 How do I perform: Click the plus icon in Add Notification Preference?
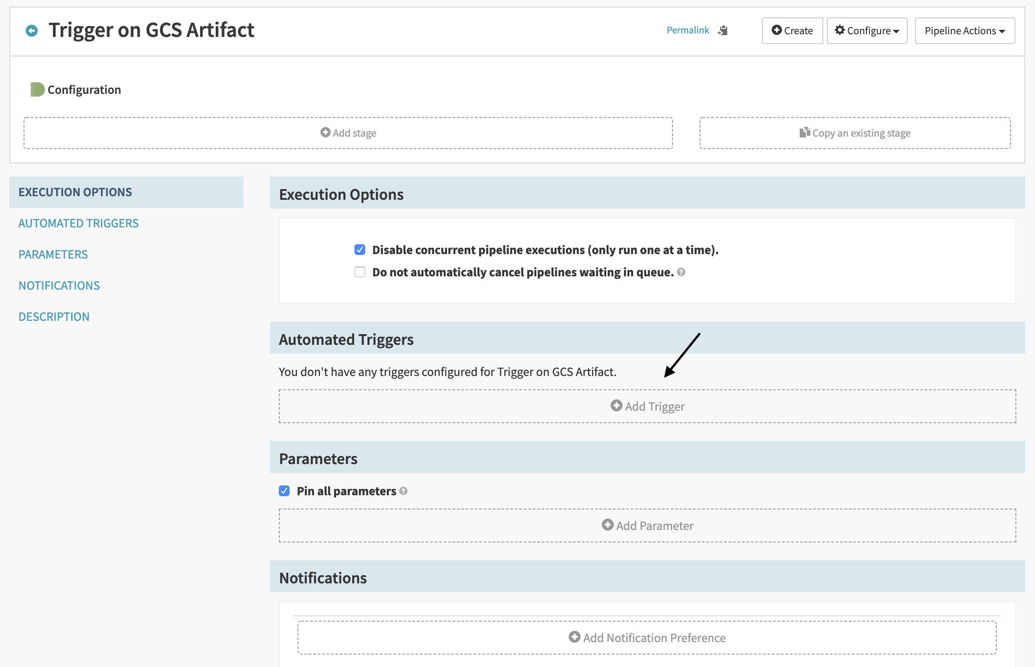(x=575, y=637)
